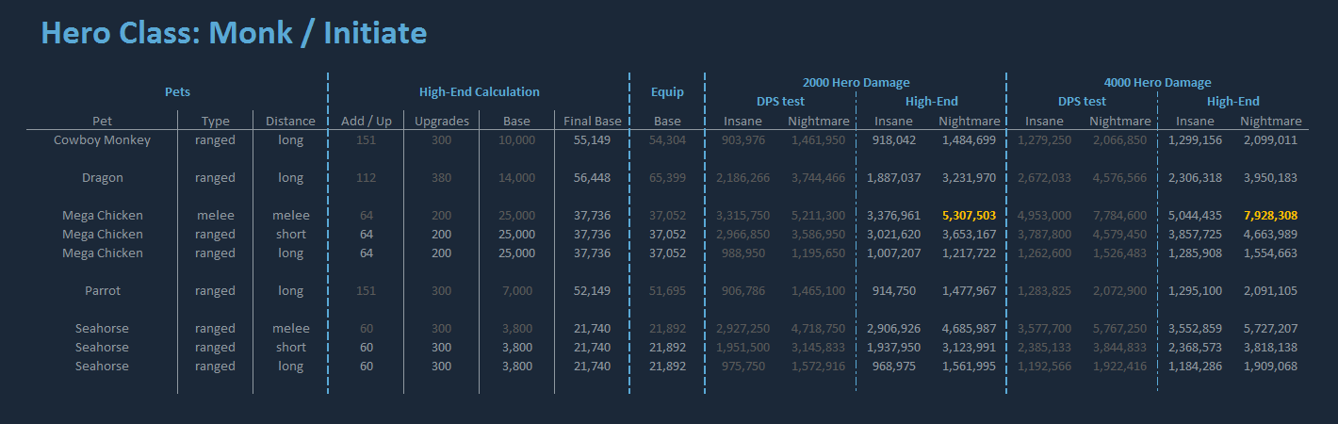Select the Add / Up column header
This screenshot has width=1338, height=424.
pos(366,122)
